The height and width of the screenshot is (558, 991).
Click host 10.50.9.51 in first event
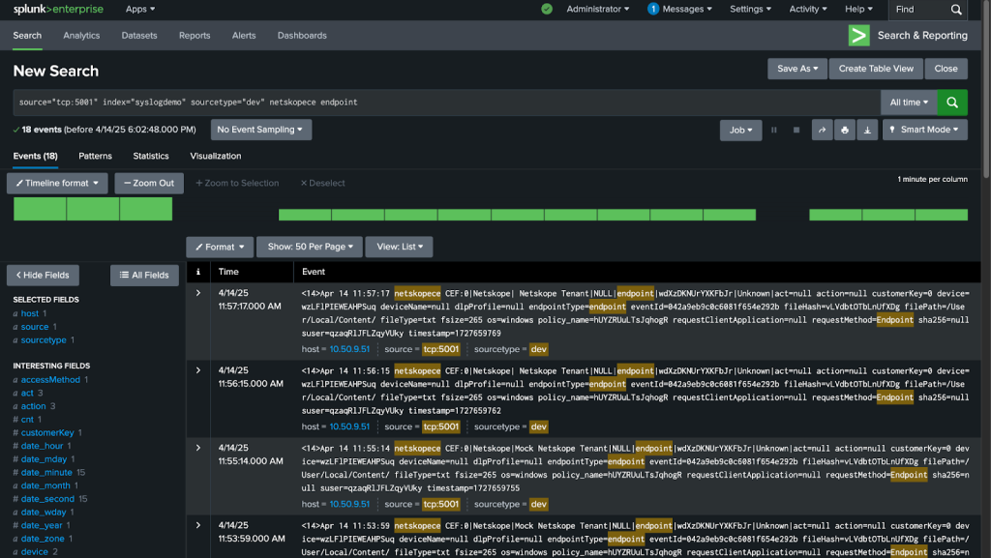(x=349, y=349)
